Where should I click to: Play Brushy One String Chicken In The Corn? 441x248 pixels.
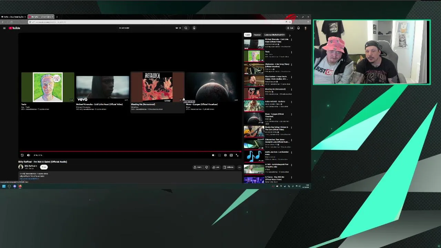[267, 131]
